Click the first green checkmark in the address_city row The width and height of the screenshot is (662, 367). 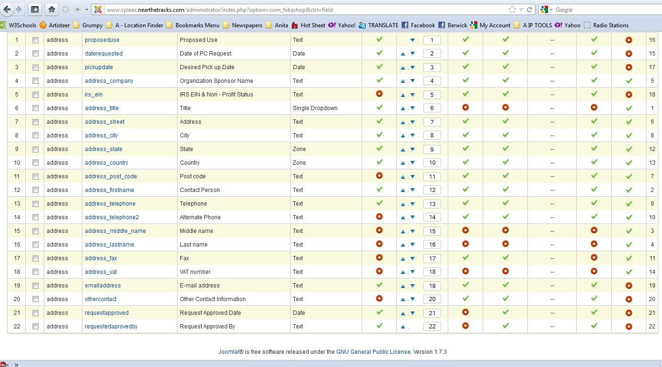click(x=379, y=135)
